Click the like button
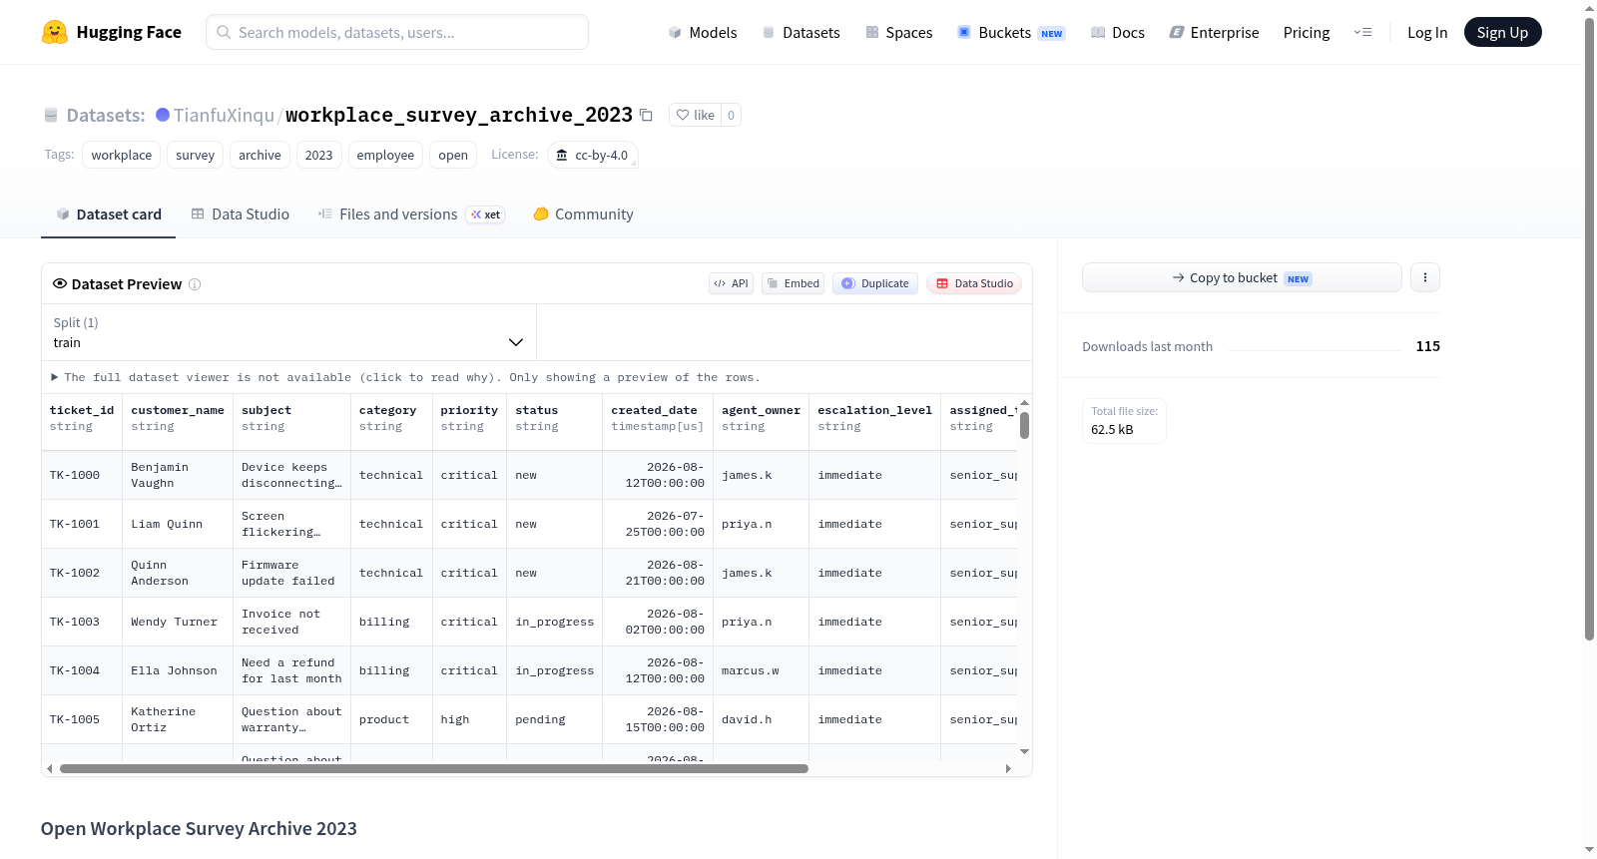The image size is (1597, 859). (x=696, y=115)
